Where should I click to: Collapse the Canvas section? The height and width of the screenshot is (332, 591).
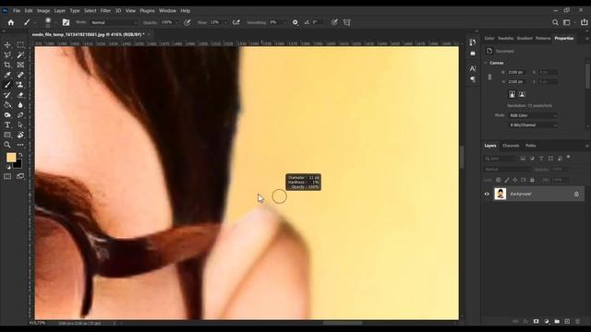click(x=486, y=63)
